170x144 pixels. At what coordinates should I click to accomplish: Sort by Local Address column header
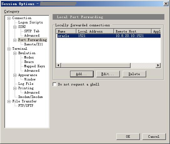click(x=95, y=31)
